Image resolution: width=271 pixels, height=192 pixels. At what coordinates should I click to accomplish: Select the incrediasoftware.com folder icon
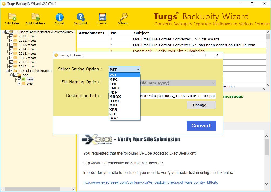pos(16,71)
